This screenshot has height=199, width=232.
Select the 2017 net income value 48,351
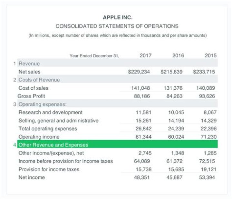[142, 177]
